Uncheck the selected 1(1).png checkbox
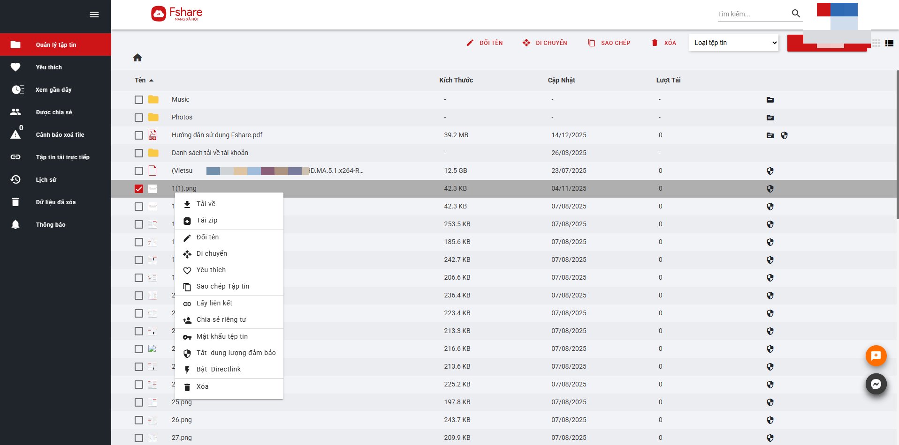This screenshot has height=445, width=899. (139, 189)
